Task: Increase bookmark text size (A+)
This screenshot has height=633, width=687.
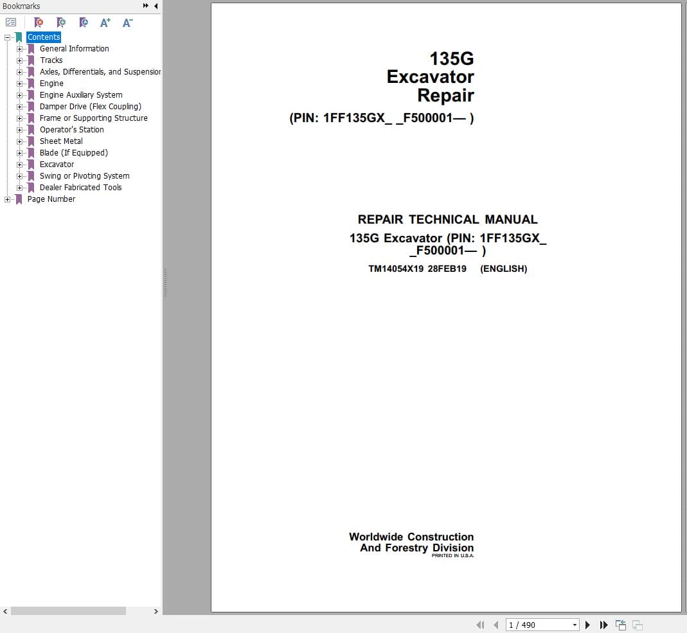Action: coord(105,22)
